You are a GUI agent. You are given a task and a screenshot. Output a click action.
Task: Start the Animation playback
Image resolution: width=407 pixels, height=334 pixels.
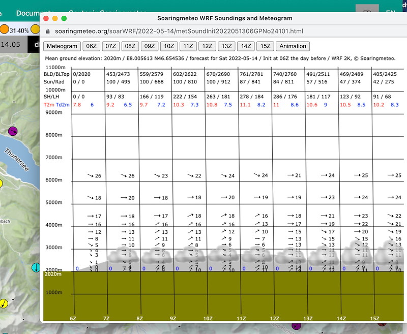point(293,46)
